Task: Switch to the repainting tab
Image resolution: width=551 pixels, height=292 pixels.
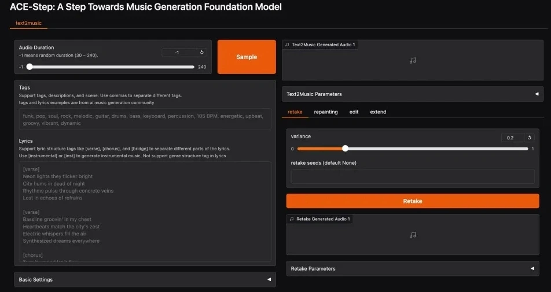Action: 326,112
